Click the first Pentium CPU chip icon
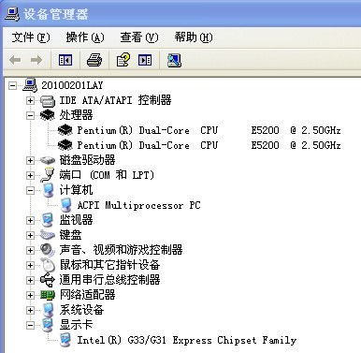The height and width of the screenshot is (353, 361). click(65, 130)
